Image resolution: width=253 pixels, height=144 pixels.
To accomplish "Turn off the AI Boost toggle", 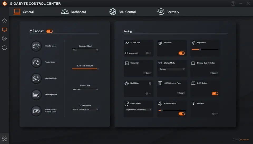I will click(x=50, y=31).
